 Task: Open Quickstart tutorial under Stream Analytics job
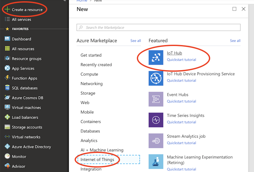coord(181,143)
